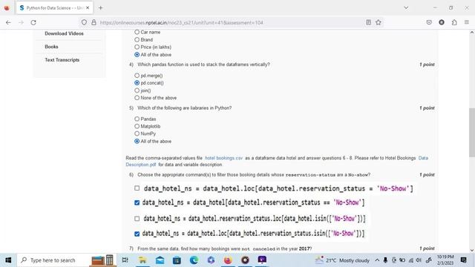Open Text Transcripts sidebar item
The image size is (475, 267).
[62, 60]
